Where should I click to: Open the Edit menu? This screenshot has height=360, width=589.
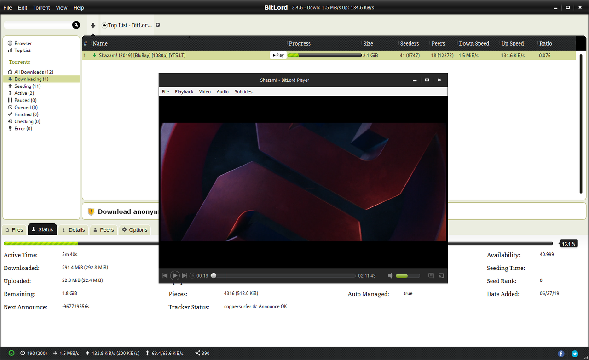[x=23, y=8]
